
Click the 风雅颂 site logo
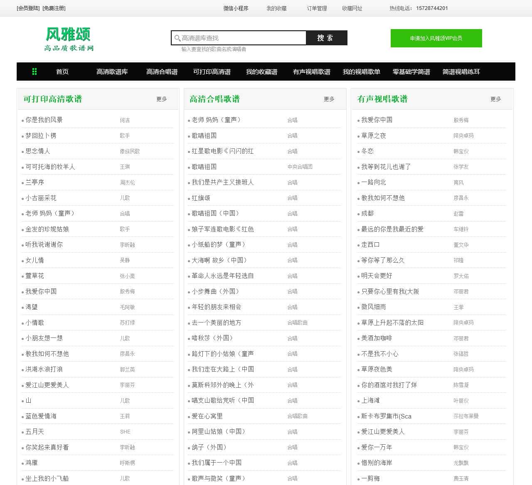coord(69,39)
